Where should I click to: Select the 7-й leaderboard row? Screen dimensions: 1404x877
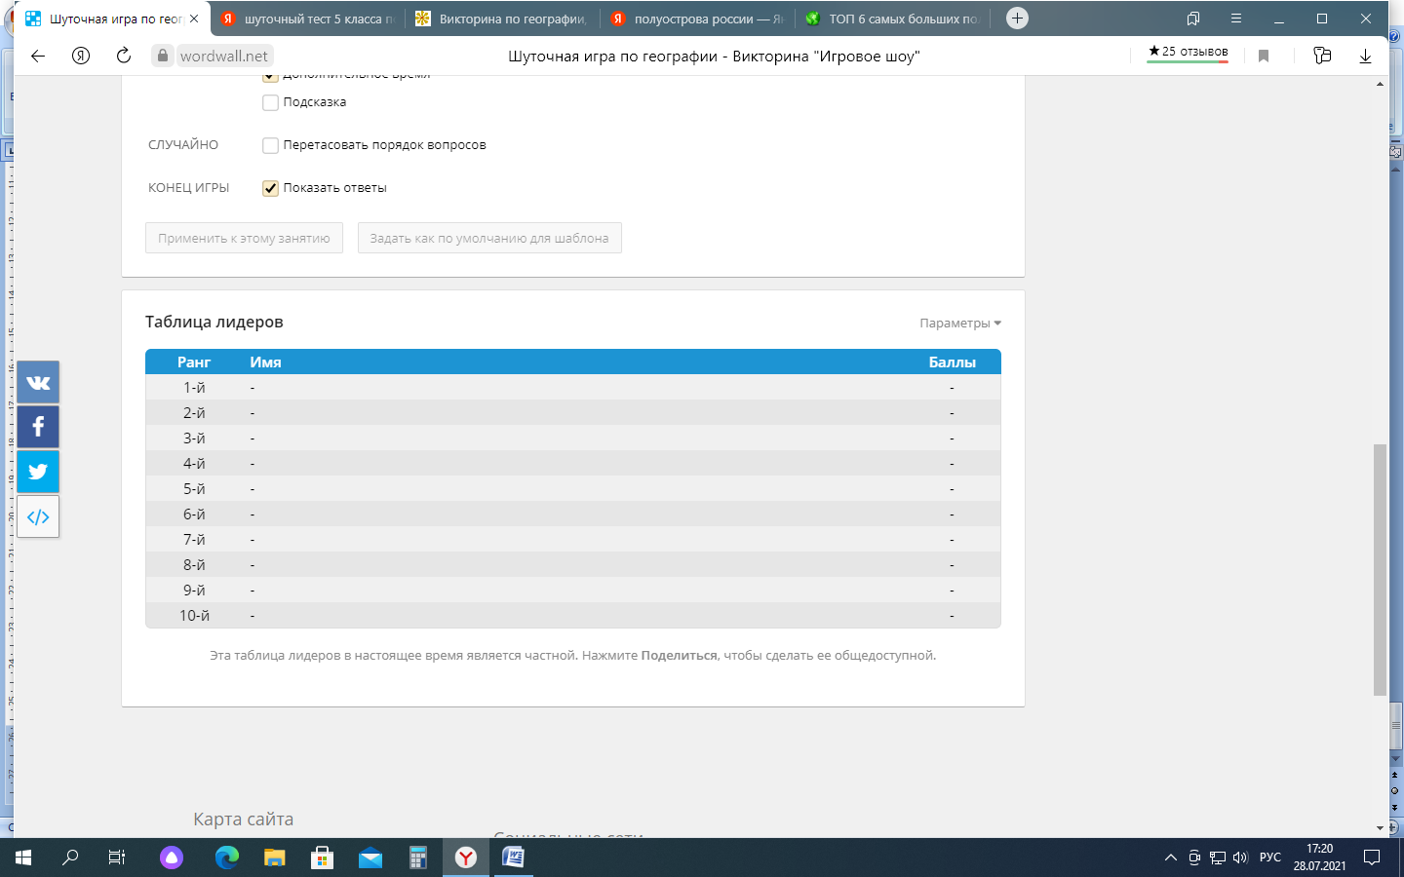click(x=573, y=539)
